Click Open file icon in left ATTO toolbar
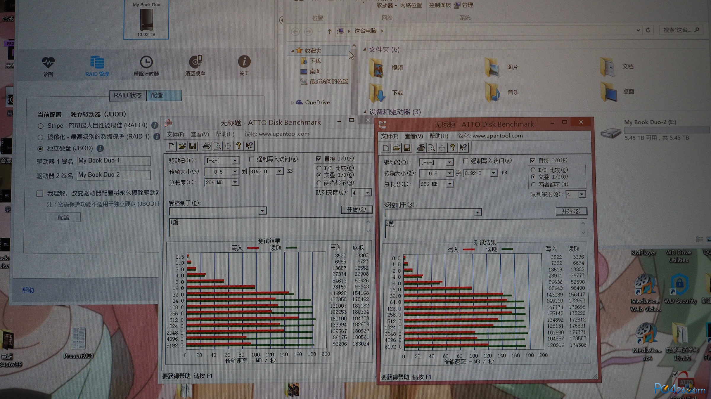 pos(182,146)
